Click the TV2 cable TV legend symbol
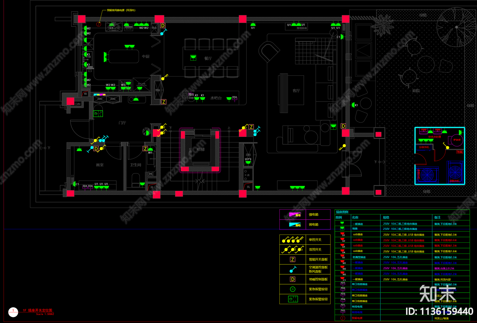Screen dimensions: 477x323 coord(343,312)
